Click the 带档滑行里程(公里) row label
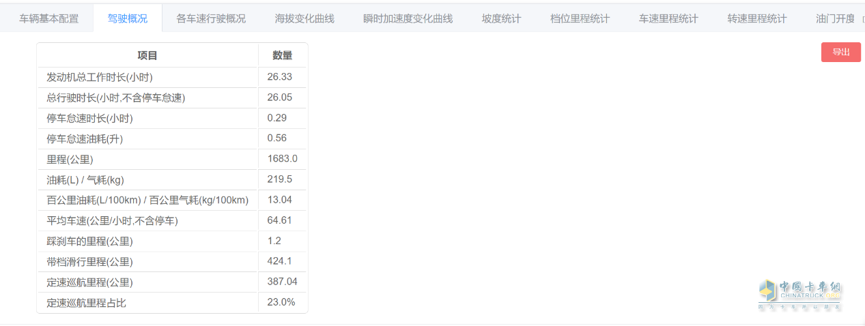This screenshot has height=326, width=865. click(89, 261)
